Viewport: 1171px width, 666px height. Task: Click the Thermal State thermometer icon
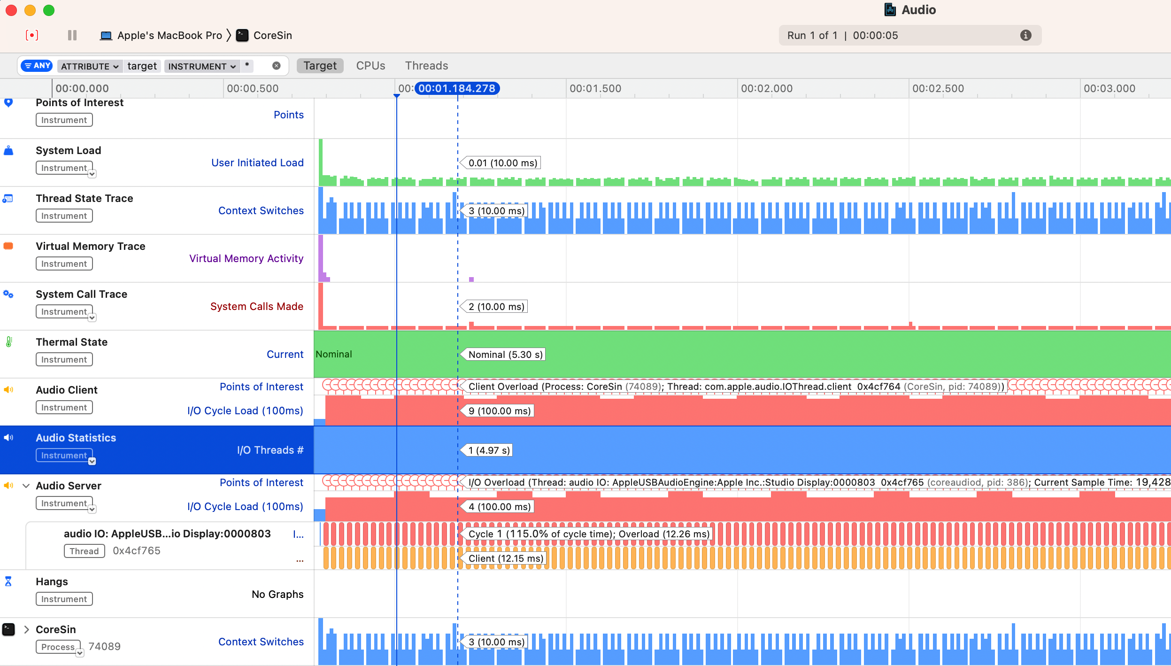[x=8, y=342]
